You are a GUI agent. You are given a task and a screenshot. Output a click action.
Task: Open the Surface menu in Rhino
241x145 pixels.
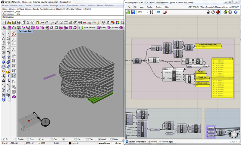[x=37, y=5]
